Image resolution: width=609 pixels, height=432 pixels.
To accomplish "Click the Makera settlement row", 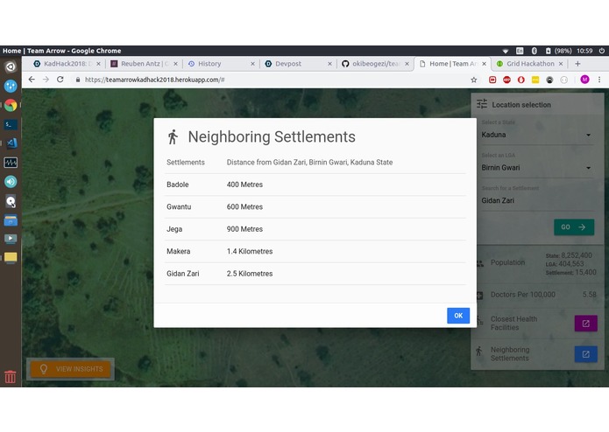I will point(315,251).
